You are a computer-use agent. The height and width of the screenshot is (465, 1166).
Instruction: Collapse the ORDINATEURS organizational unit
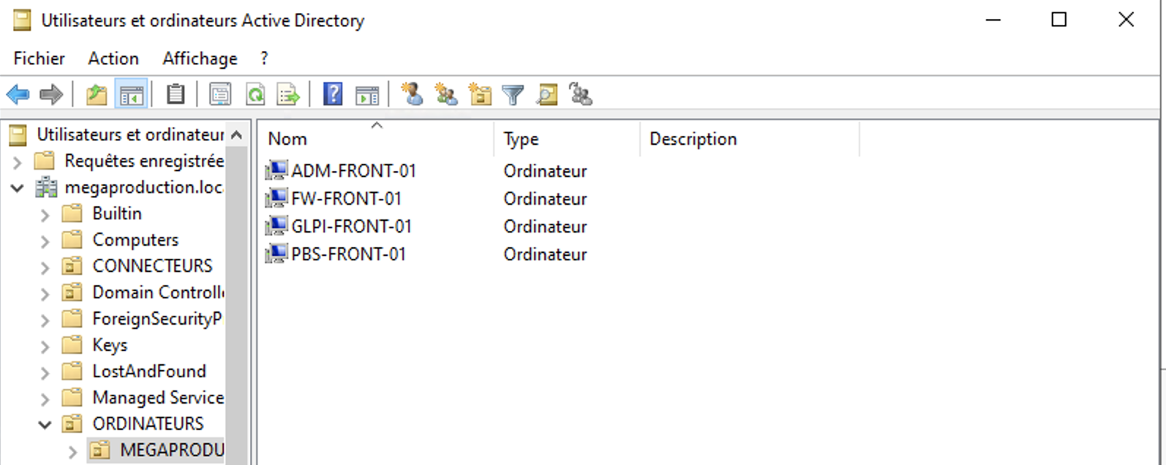tap(45, 425)
